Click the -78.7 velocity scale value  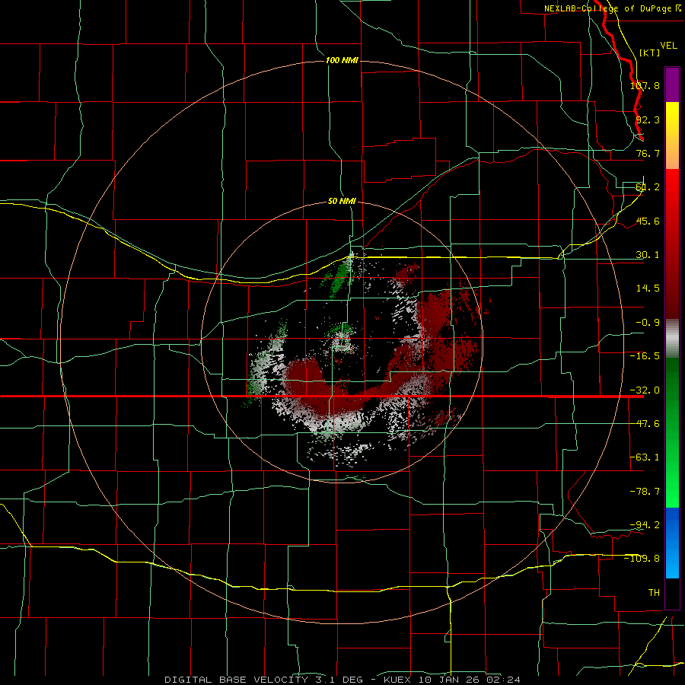pyautogui.click(x=645, y=492)
